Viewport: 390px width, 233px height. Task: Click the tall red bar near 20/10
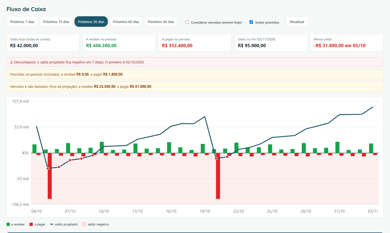(x=218, y=176)
